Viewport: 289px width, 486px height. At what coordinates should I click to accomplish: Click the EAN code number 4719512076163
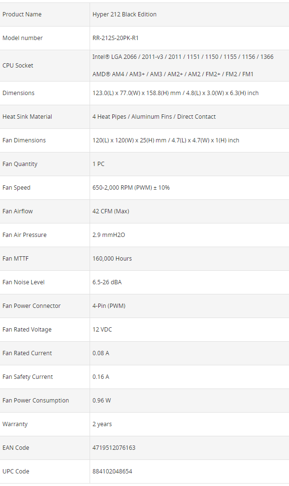tap(114, 448)
